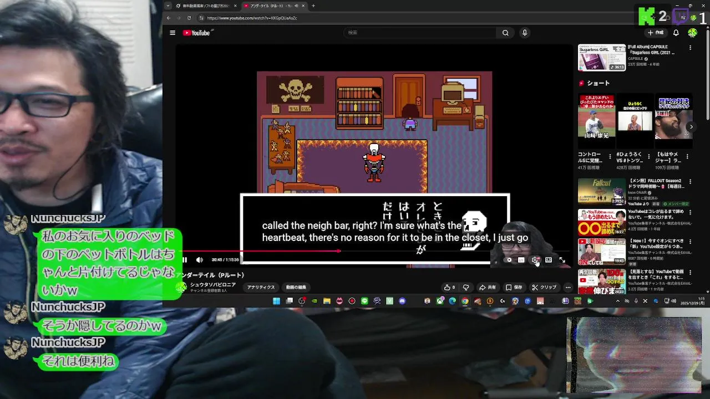
Task: Open the シュウタソバビロニア channel name
Action: [x=213, y=284]
